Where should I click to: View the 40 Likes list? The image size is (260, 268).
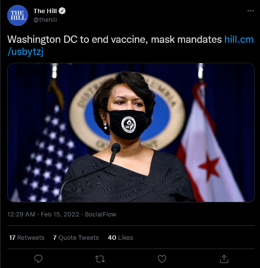[120, 237]
